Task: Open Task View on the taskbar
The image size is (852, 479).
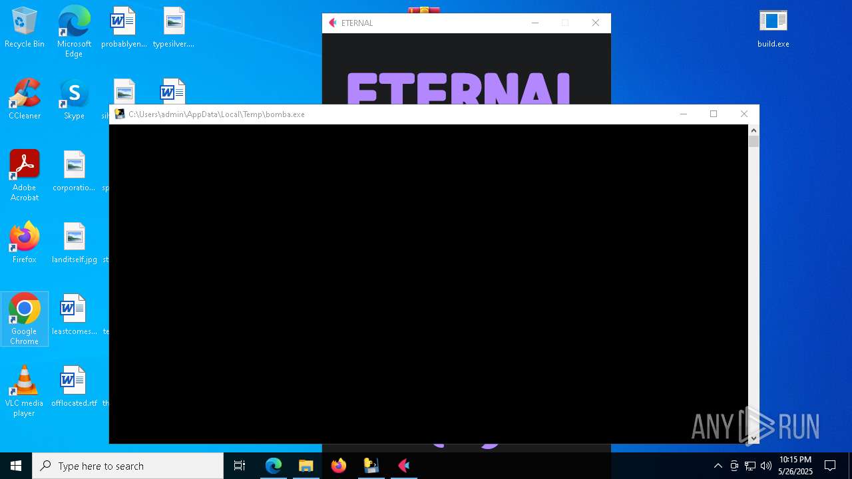Action: [x=240, y=466]
